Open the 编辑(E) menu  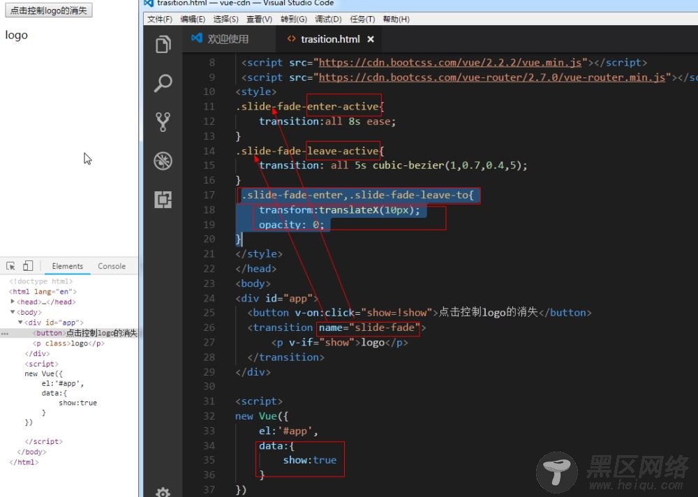(193, 19)
